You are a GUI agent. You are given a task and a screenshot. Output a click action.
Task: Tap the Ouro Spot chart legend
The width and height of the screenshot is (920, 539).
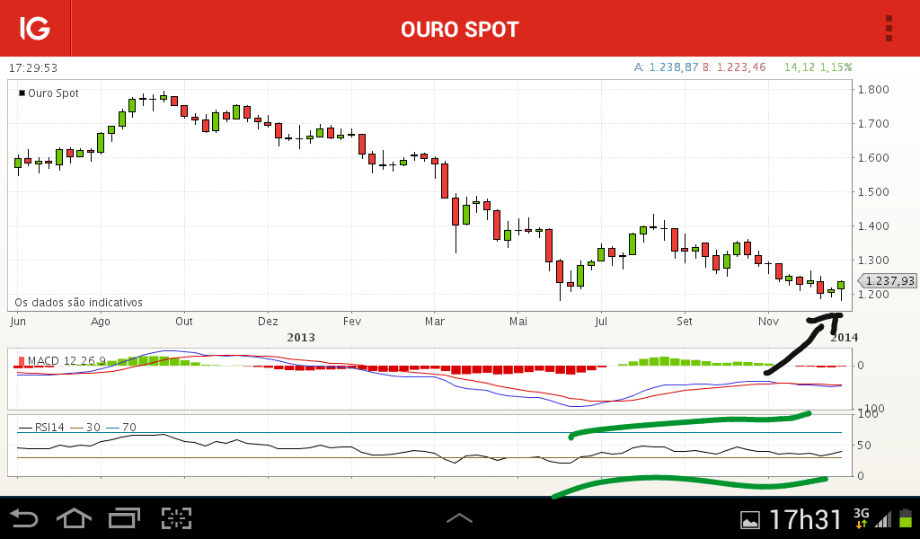click(49, 93)
